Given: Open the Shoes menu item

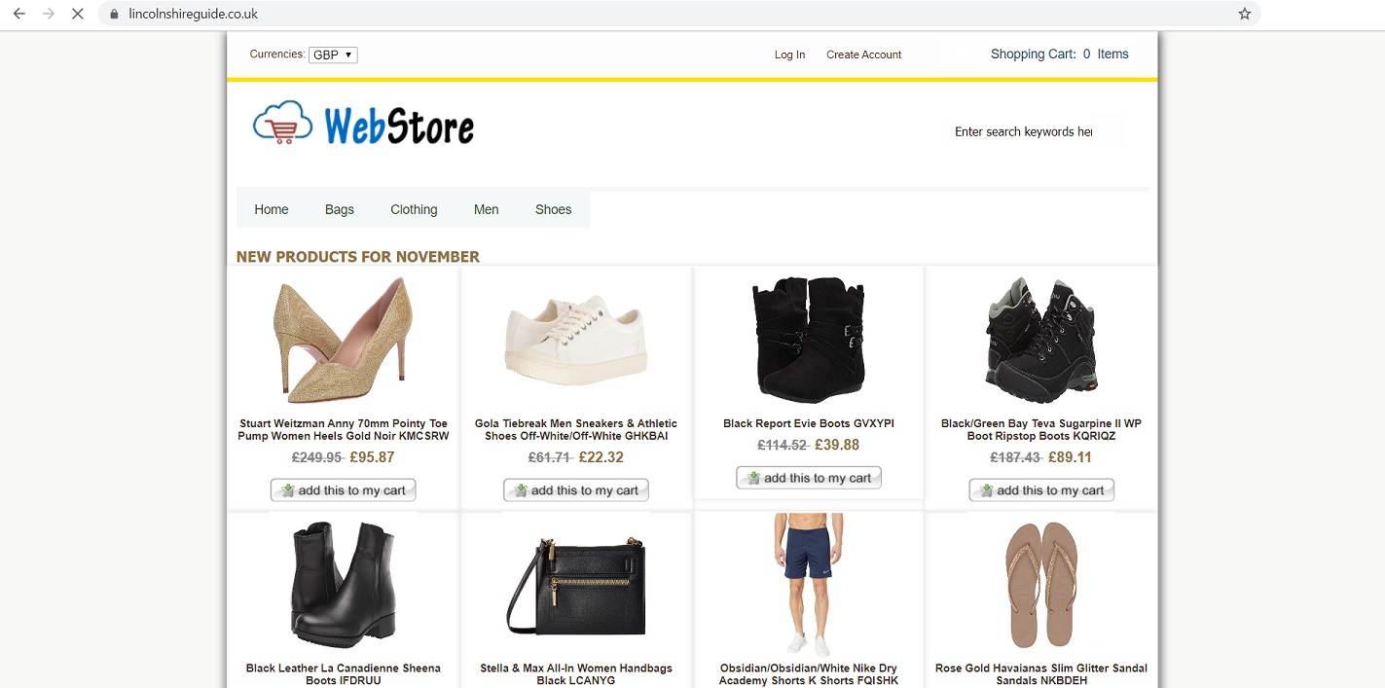Looking at the screenshot, I should [x=553, y=209].
